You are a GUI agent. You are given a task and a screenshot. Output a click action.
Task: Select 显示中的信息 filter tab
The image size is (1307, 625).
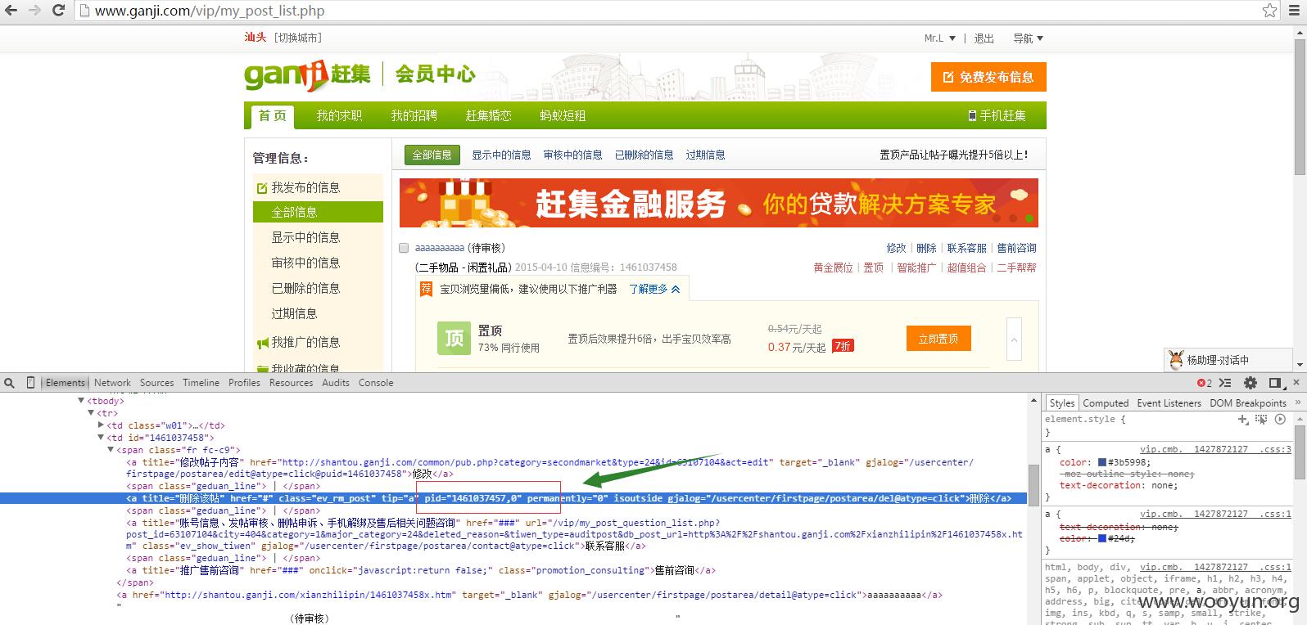tap(501, 155)
